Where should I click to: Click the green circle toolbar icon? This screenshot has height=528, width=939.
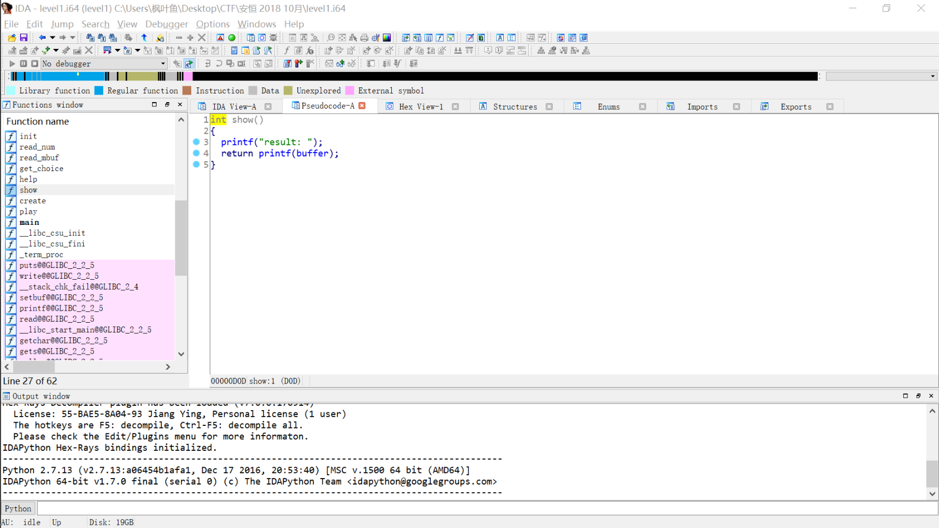click(232, 37)
